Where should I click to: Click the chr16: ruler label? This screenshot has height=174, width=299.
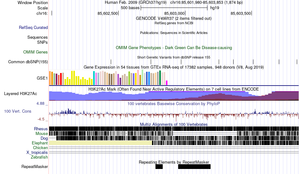click(x=42, y=13)
